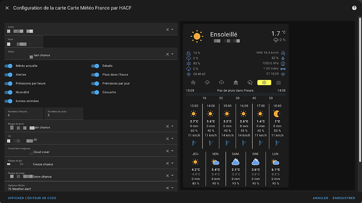Toggle the Alertes switch
362x203 pixels.
pos(8,75)
